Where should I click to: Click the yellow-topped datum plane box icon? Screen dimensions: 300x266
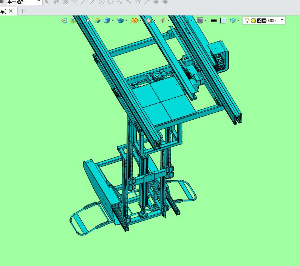97,20
